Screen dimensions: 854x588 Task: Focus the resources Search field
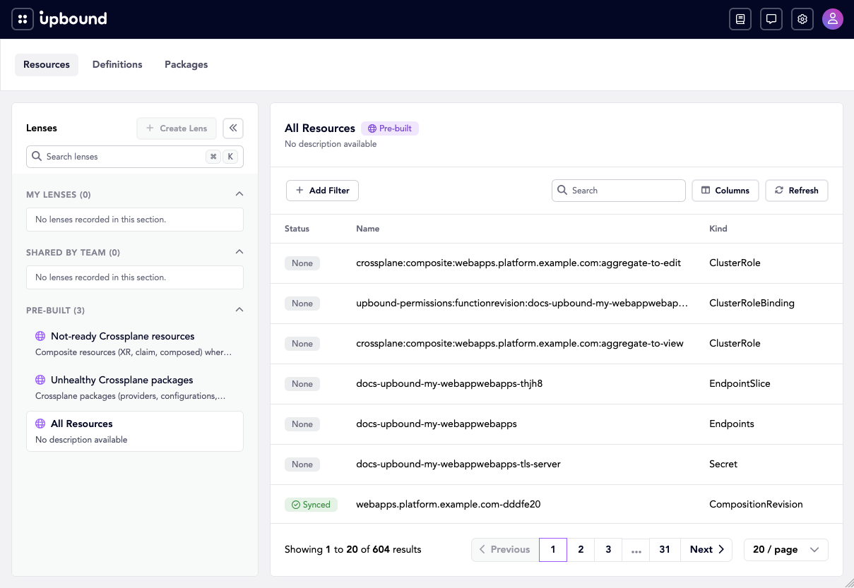click(x=619, y=191)
